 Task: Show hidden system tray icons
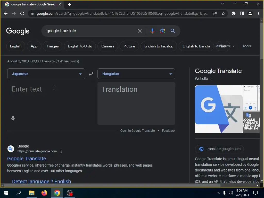click(x=218, y=193)
